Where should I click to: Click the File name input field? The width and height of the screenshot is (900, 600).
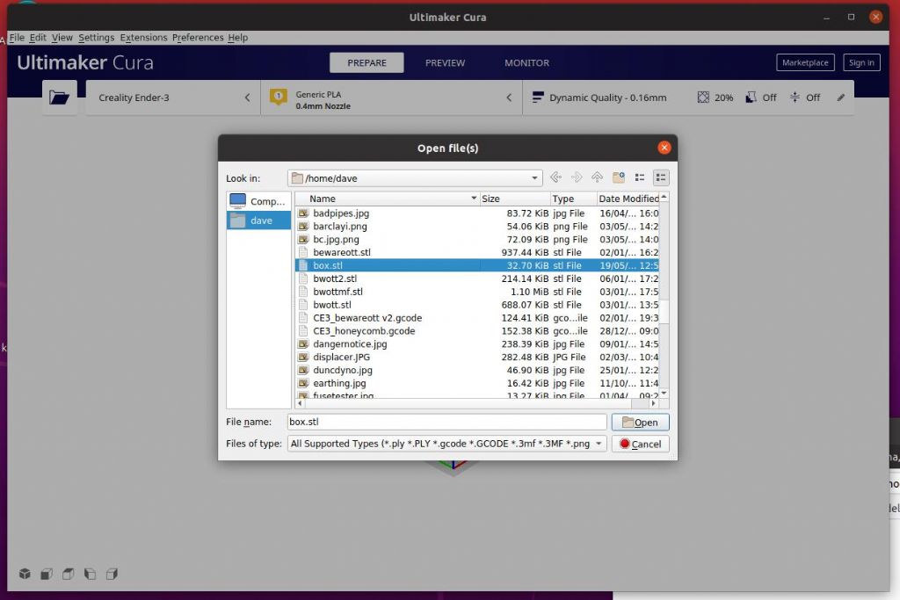click(446, 422)
